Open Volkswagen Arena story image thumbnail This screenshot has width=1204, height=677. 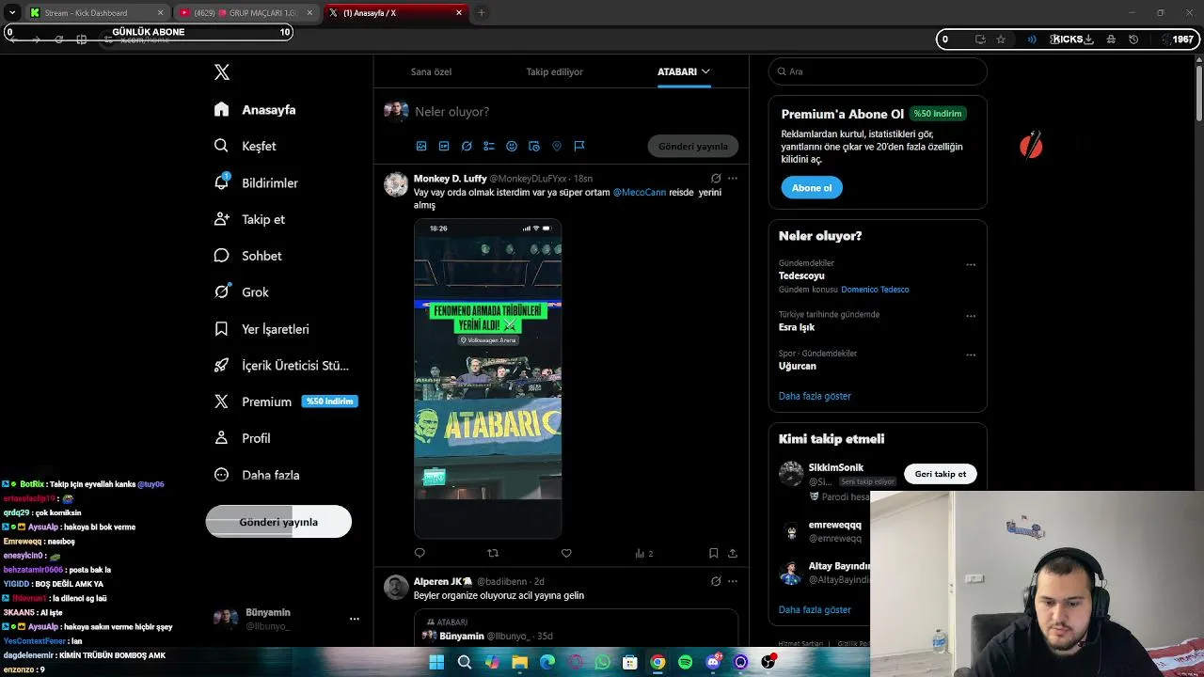coord(488,378)
